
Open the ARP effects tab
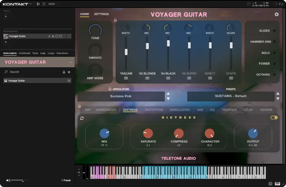pos(88,110)
